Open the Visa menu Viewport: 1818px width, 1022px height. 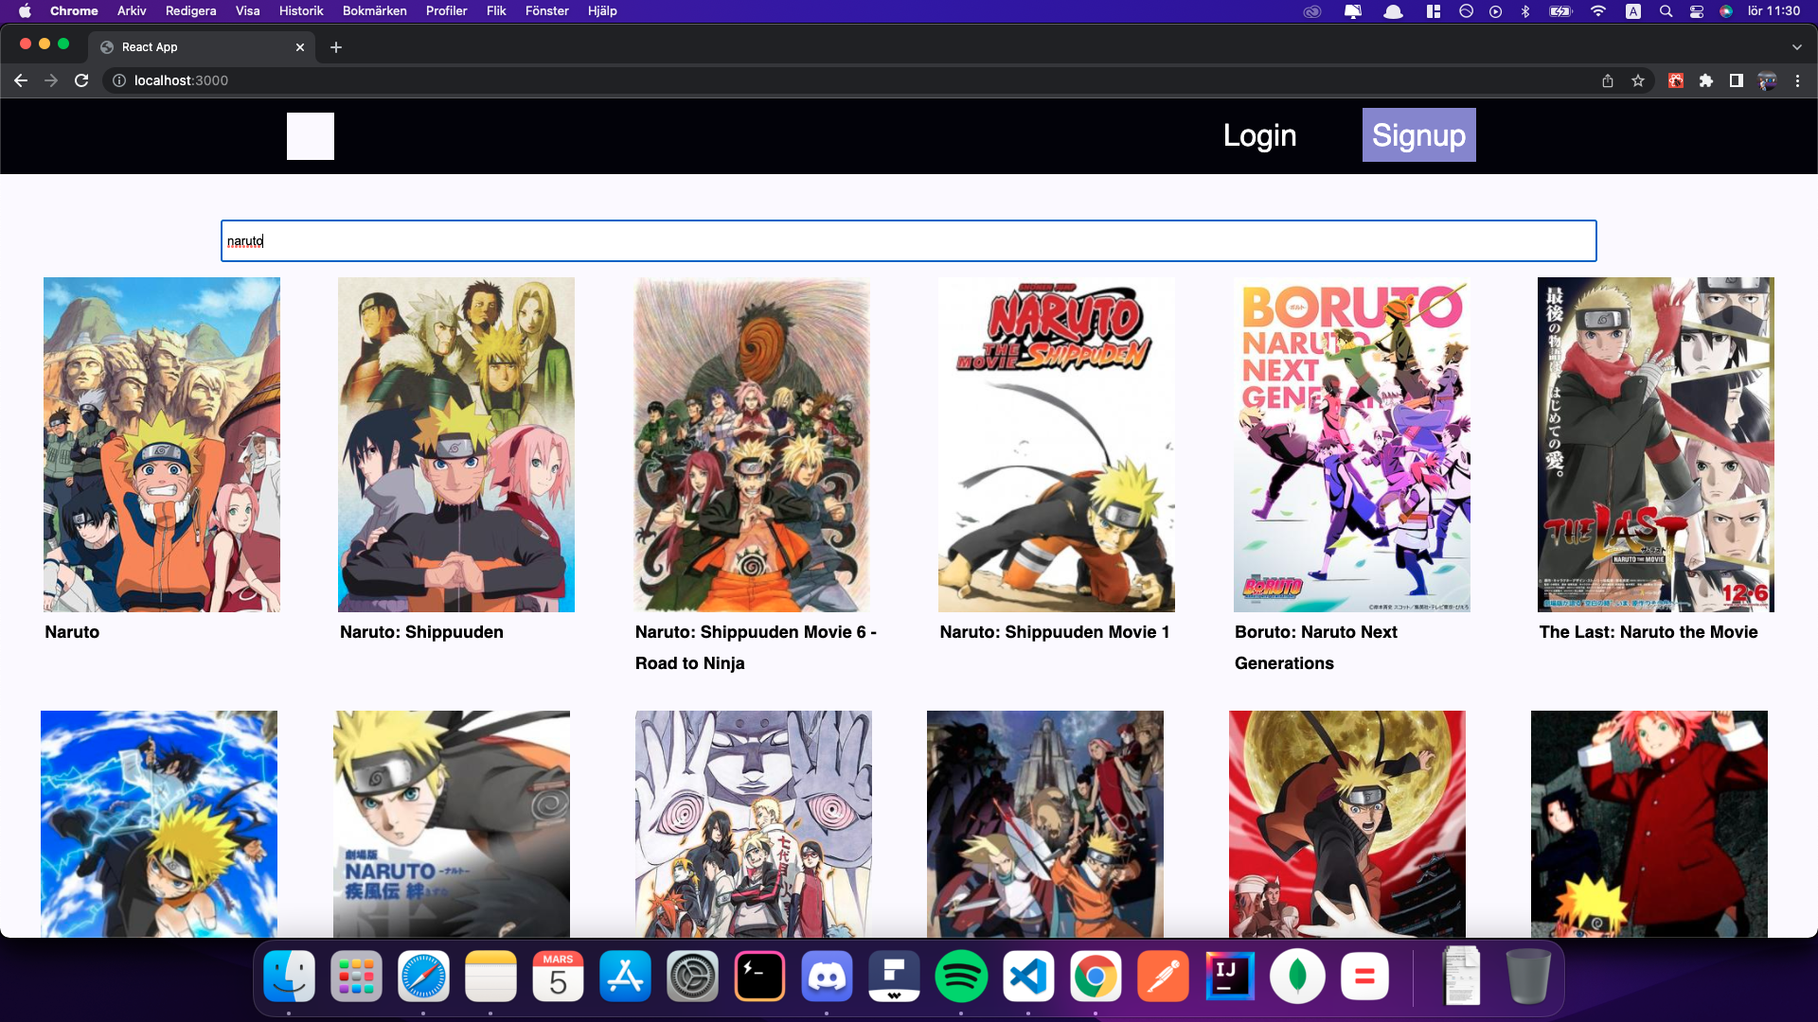(247, 11)
